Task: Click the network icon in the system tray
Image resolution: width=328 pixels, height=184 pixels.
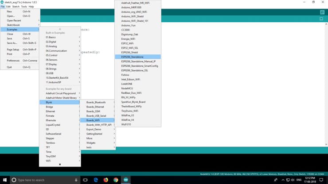Action: point(288,180)
